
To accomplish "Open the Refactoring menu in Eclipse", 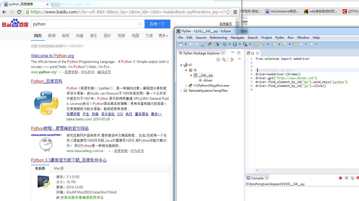I will 218,37.
